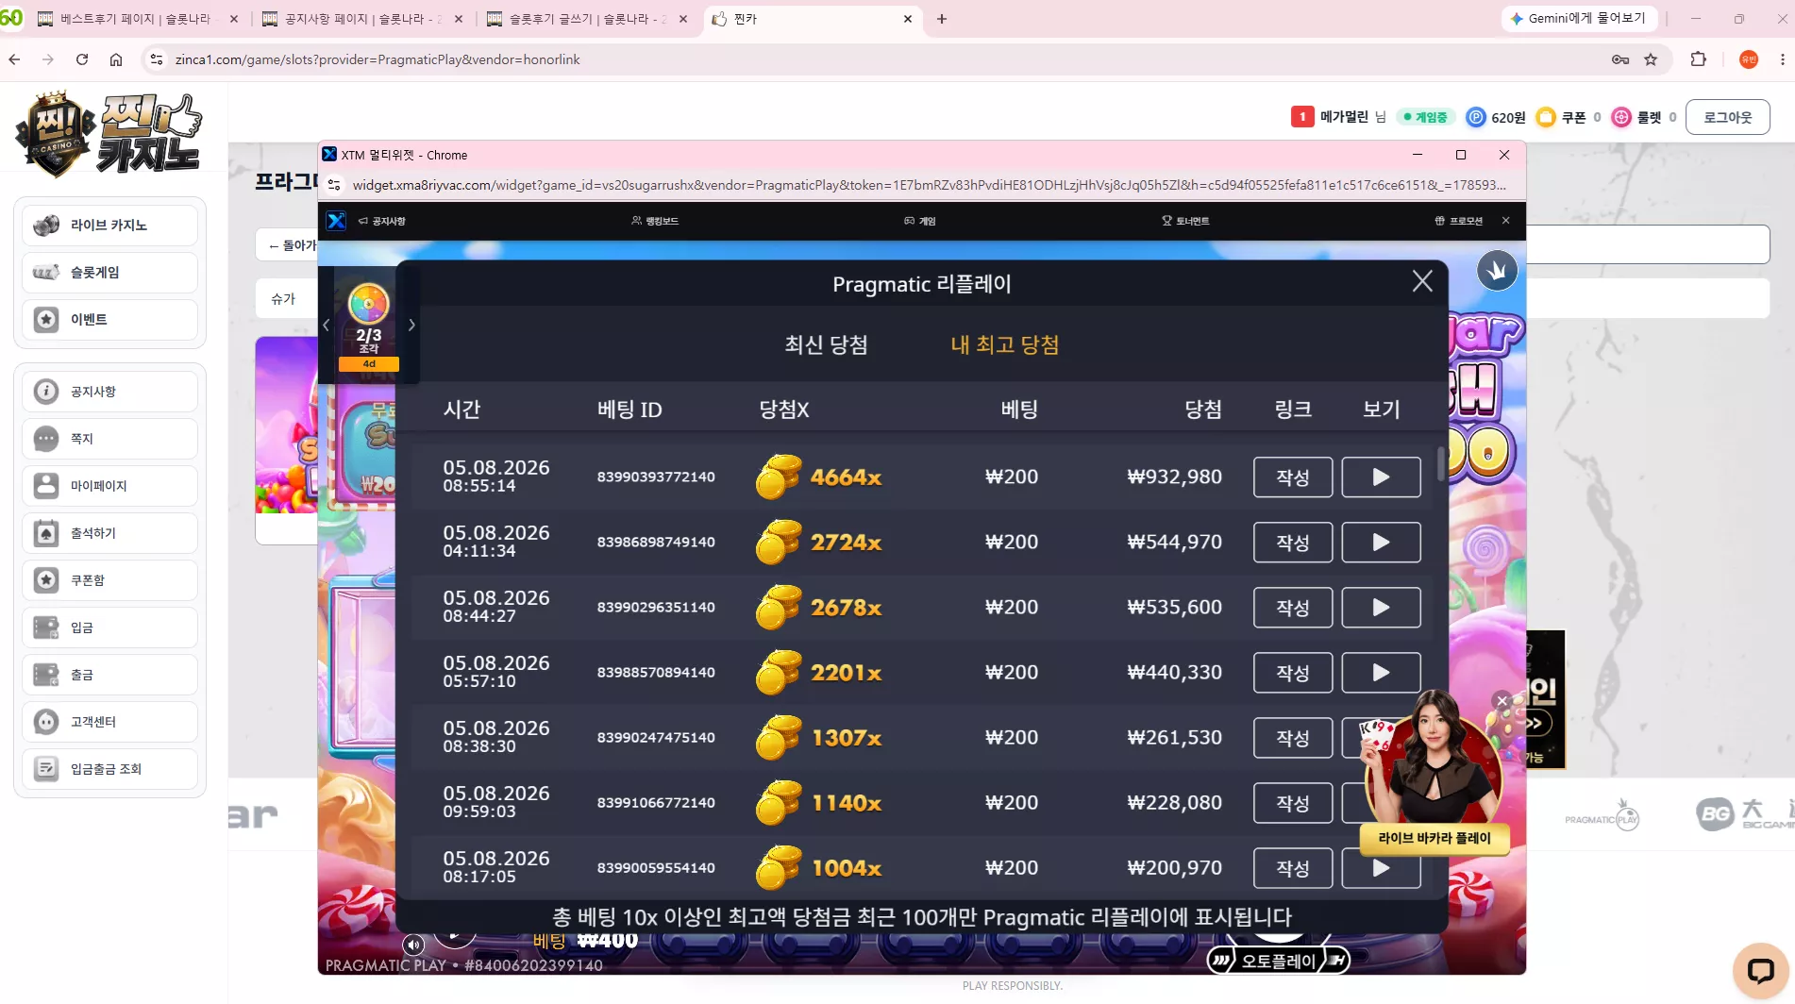
Task: Click the 고객센터 support icon
Action: coord(46,722)
